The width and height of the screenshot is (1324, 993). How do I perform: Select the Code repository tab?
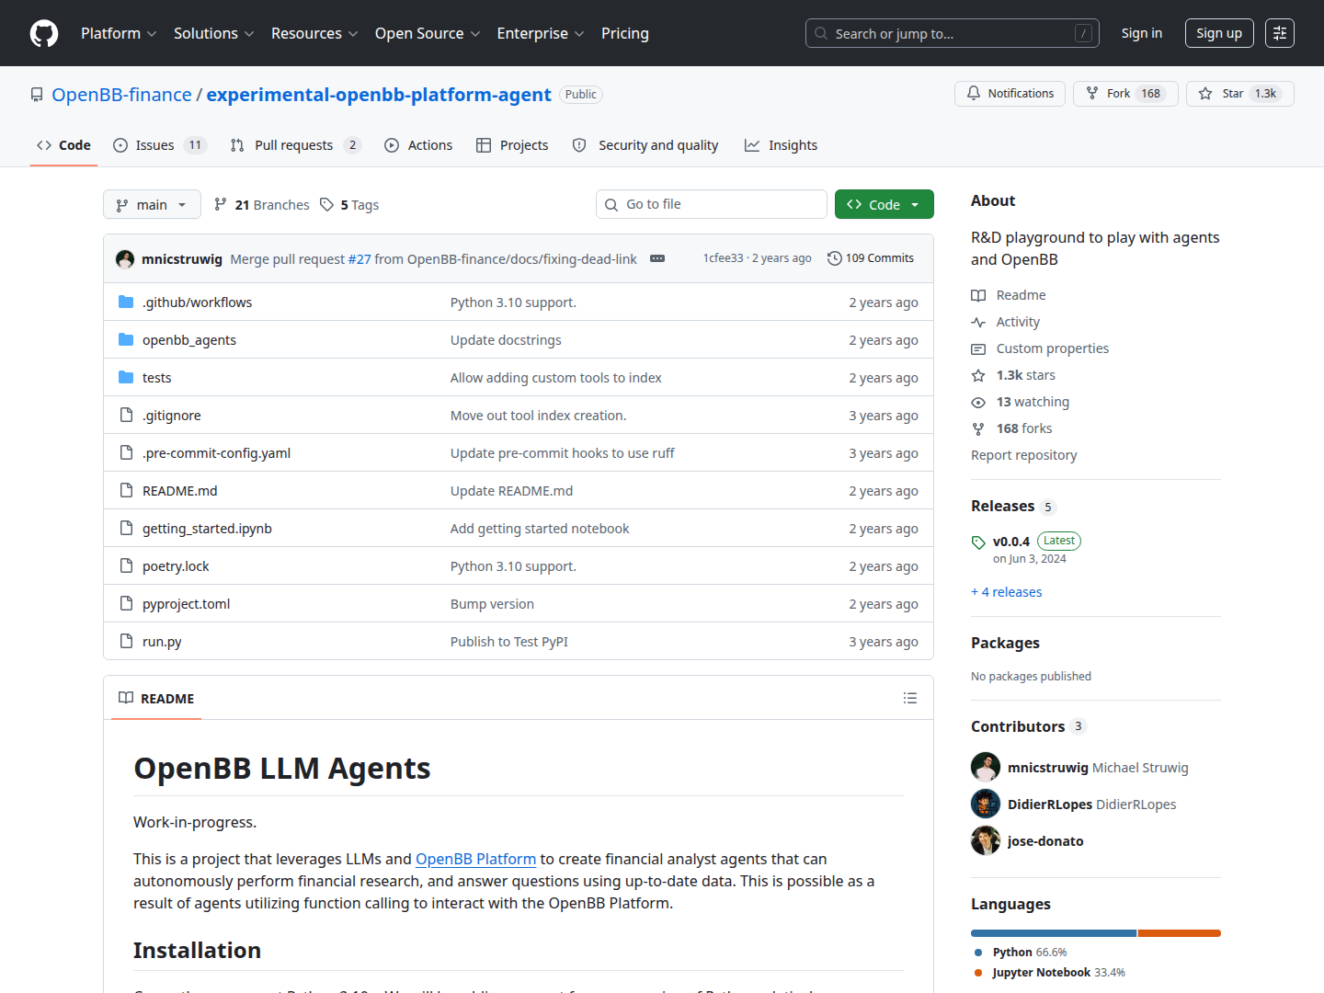pyautogui.click(x=63, y=145)
